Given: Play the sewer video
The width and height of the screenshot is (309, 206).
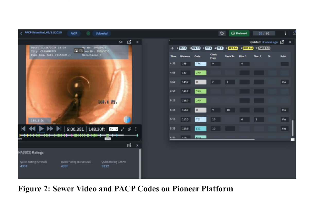Looking at the screenshot, I should 41,129.
